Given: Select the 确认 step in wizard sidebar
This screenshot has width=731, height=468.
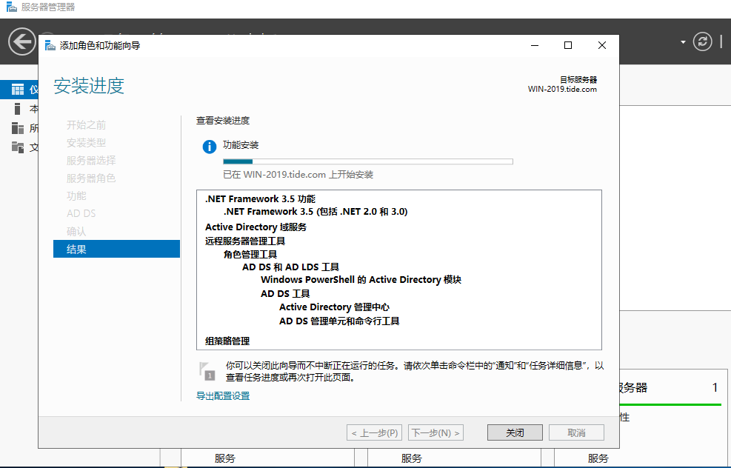Looking at the screenshot, I should 76,231.
